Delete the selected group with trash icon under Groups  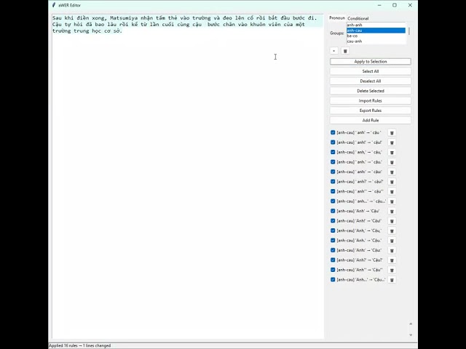pyautogui.click(x=345, y=51)
